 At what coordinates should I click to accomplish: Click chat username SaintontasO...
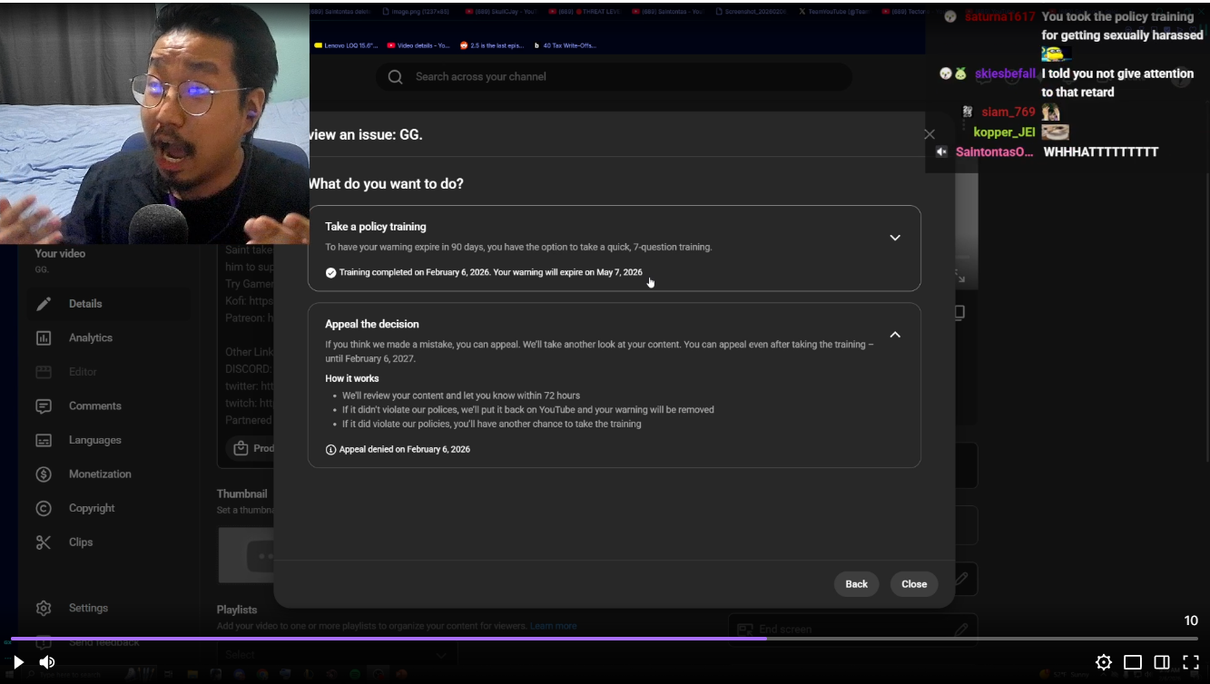(995, 151)
